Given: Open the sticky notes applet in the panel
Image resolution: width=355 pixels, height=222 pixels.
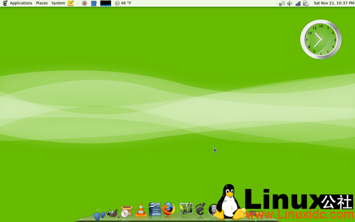Looking at the screenshot, I should point(70,3).
